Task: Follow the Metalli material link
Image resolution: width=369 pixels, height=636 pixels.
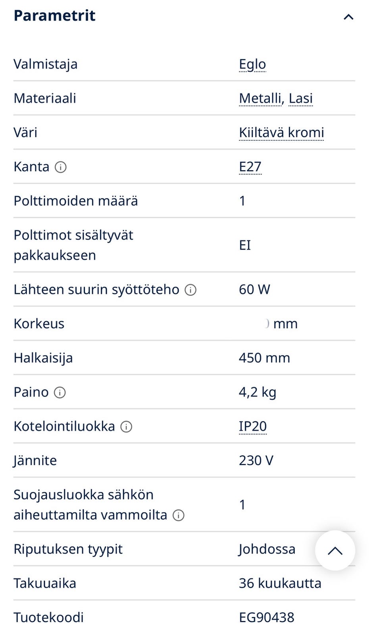Action: click(x=260, y=99)
